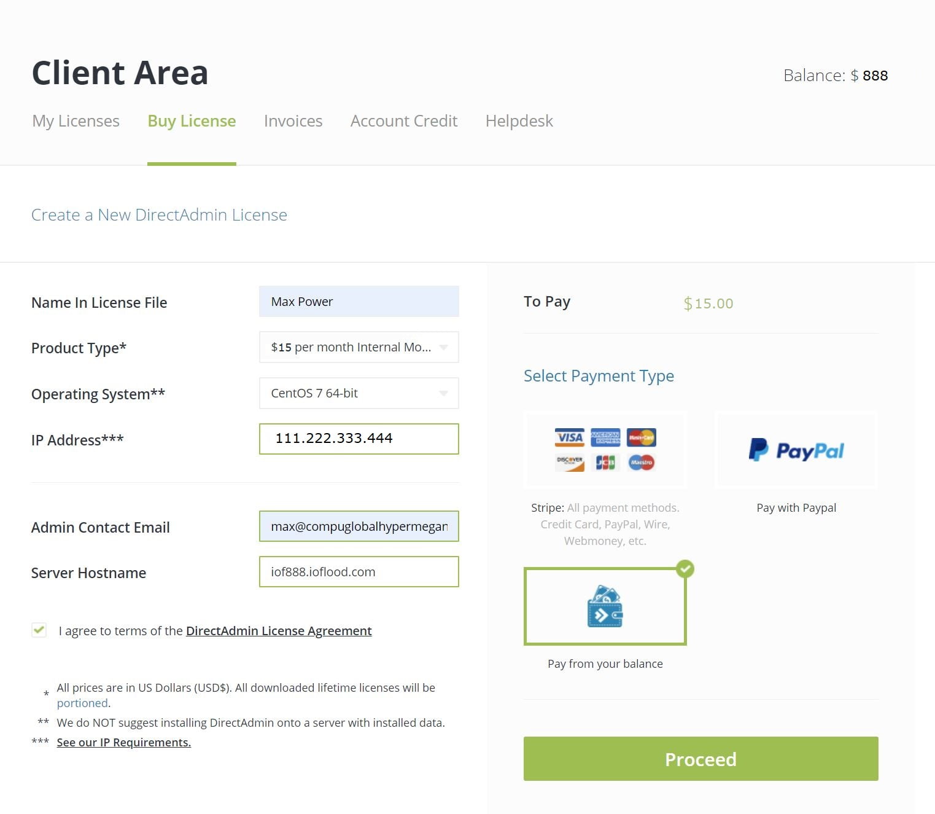Click the MasterCard card icon
The width and height of the screenshot is (935, 814).
(642, 437)
